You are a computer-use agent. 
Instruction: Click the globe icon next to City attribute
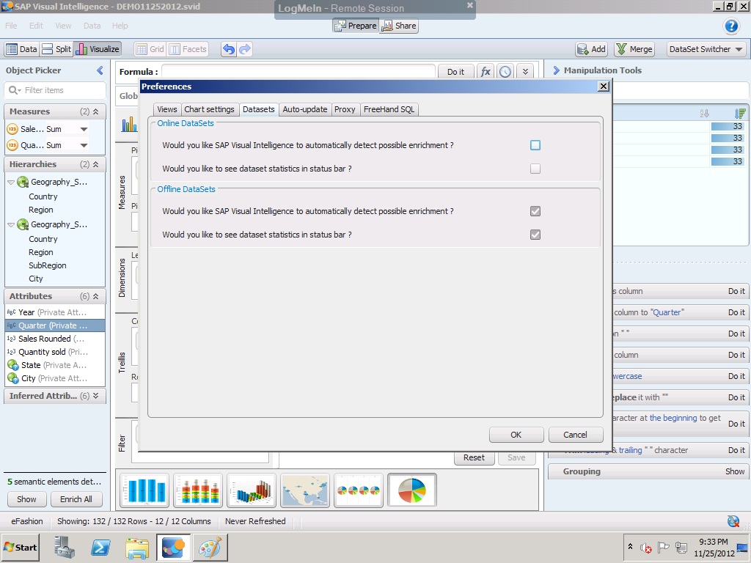[13, 379]
